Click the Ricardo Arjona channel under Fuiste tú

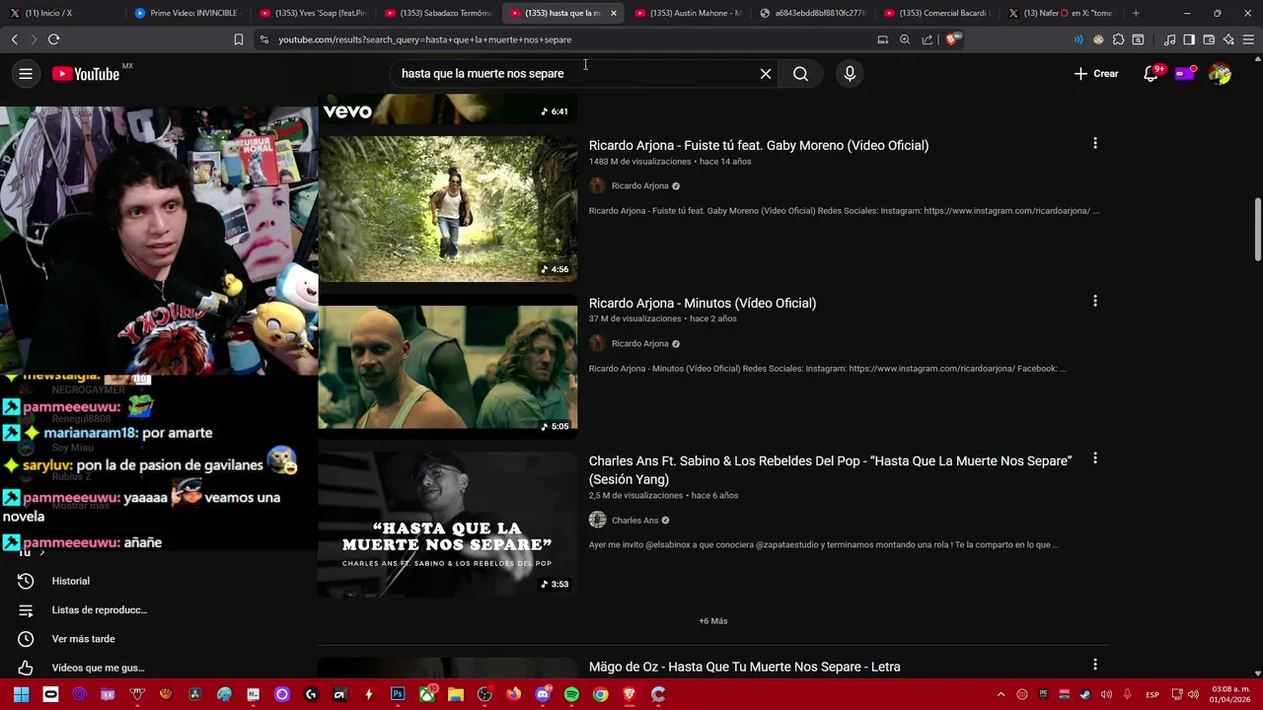pos(639,185)
